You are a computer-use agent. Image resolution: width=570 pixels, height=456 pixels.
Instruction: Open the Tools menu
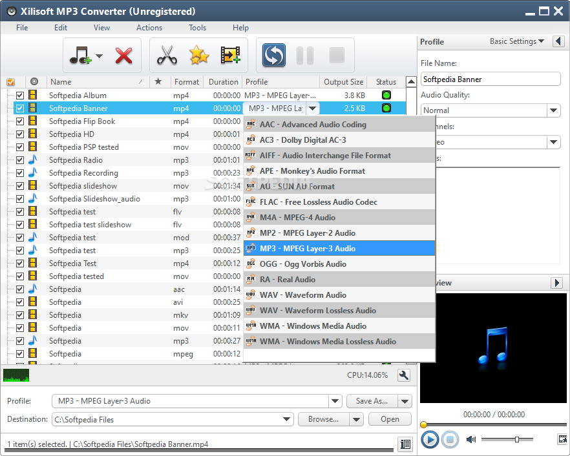pyautogui.click(x=197, y=28)
